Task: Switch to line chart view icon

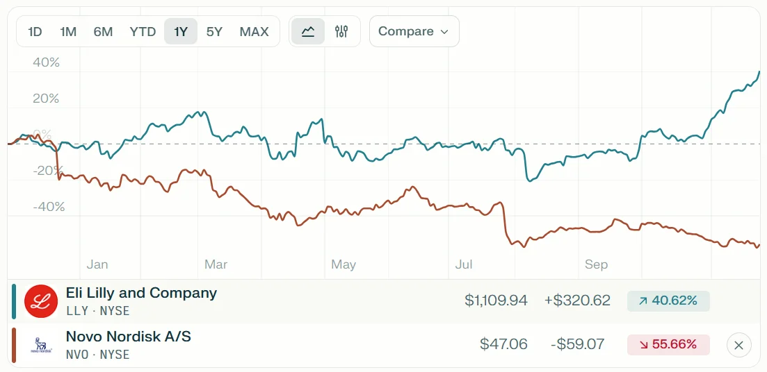Action: point(308,31)
